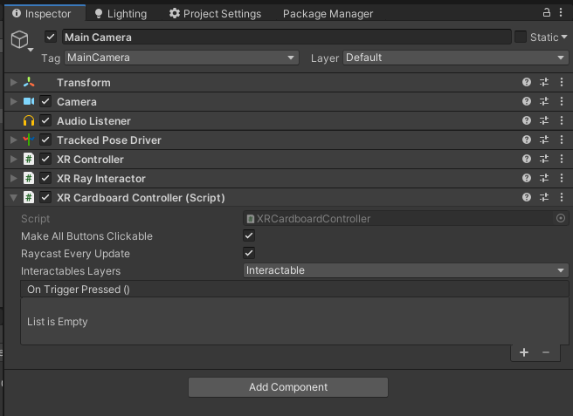Open help for XR Ray Interactor

tap(526, 178)
